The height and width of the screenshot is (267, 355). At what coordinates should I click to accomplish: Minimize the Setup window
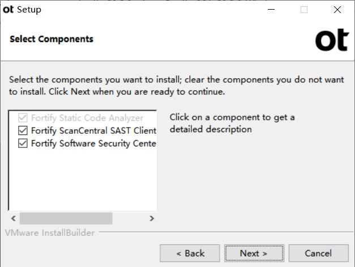pyautogui.click(x=271, y=10)
